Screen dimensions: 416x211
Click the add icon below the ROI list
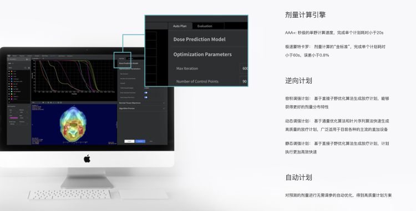click(9, 102)
